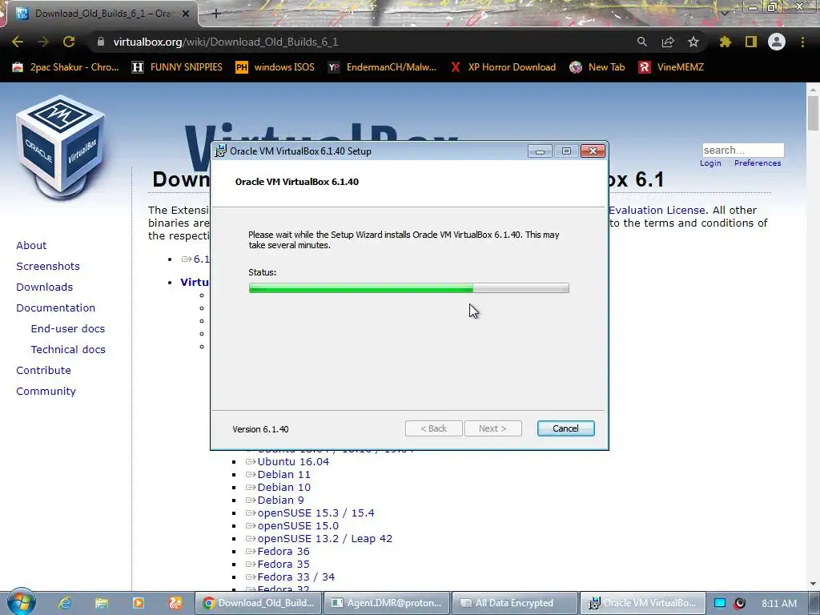This screenshot has width=820, height=615.
Task: Click the installer icon in Setup title bar
Action: [x=221, y=151]
